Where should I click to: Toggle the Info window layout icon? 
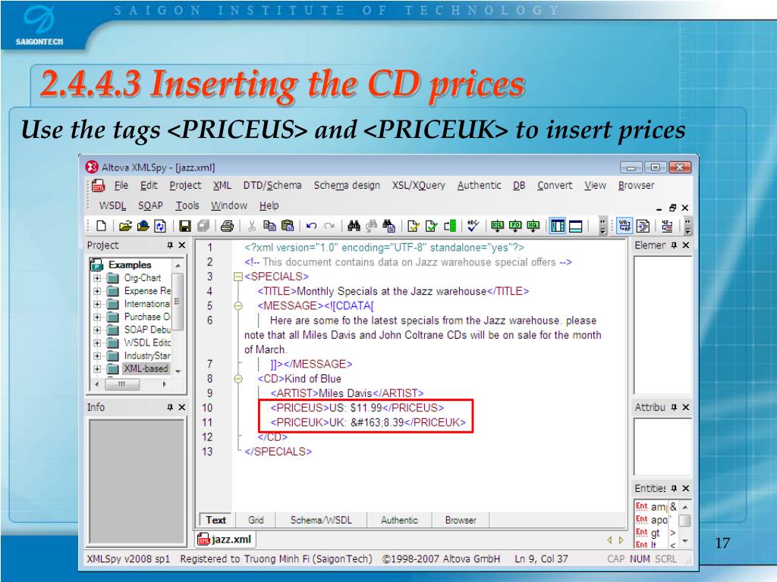click(x=576, y=226)
